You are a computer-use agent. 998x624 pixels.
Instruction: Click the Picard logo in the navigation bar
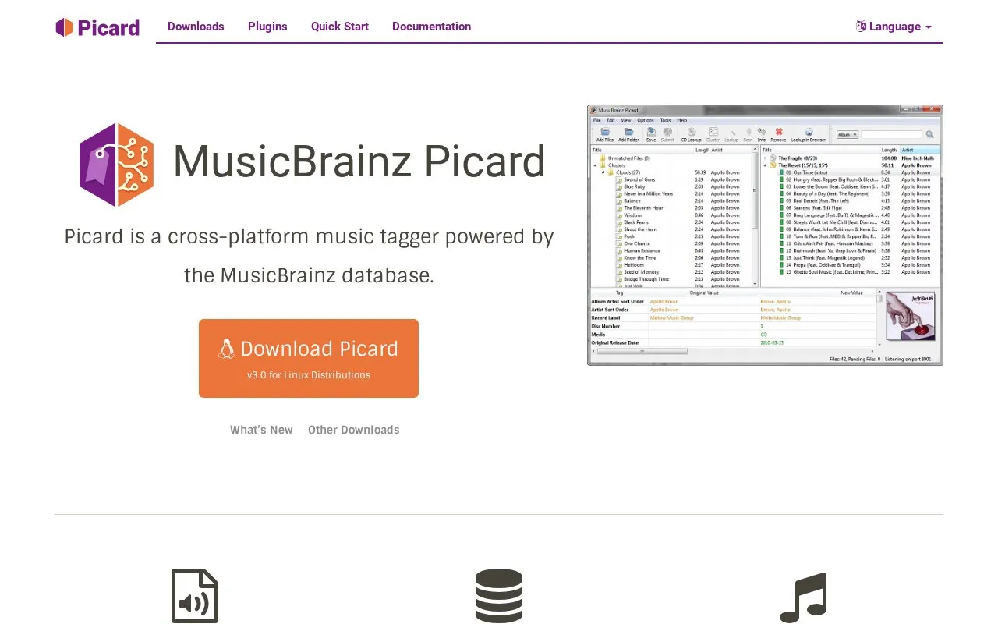(97, 27)
